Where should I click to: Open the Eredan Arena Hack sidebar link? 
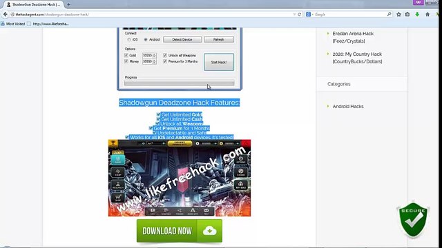(353, 37)
